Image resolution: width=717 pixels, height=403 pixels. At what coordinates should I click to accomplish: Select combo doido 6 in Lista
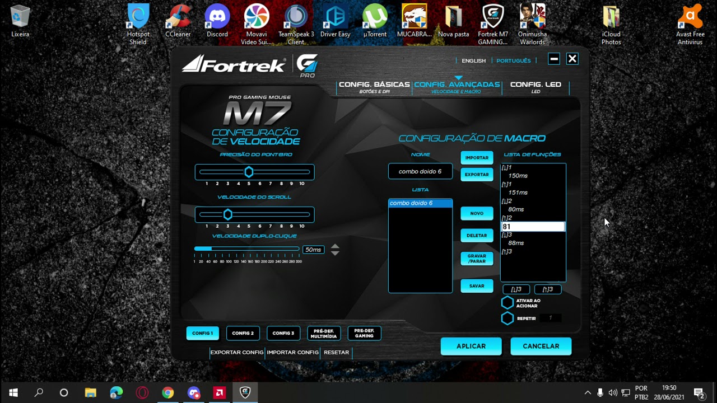(x=420, y=203)
